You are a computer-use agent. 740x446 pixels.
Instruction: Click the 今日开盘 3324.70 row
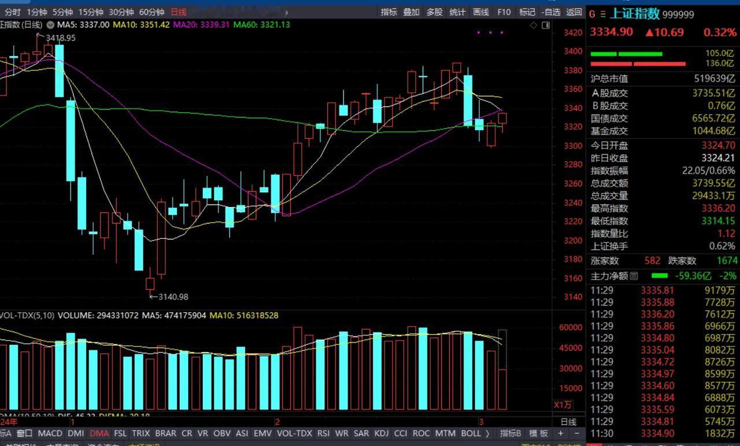(663, 145)
